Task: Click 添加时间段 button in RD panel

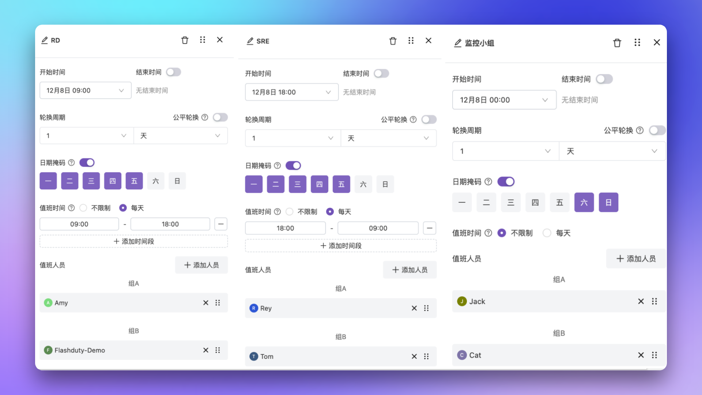Action: click(133, 241)
